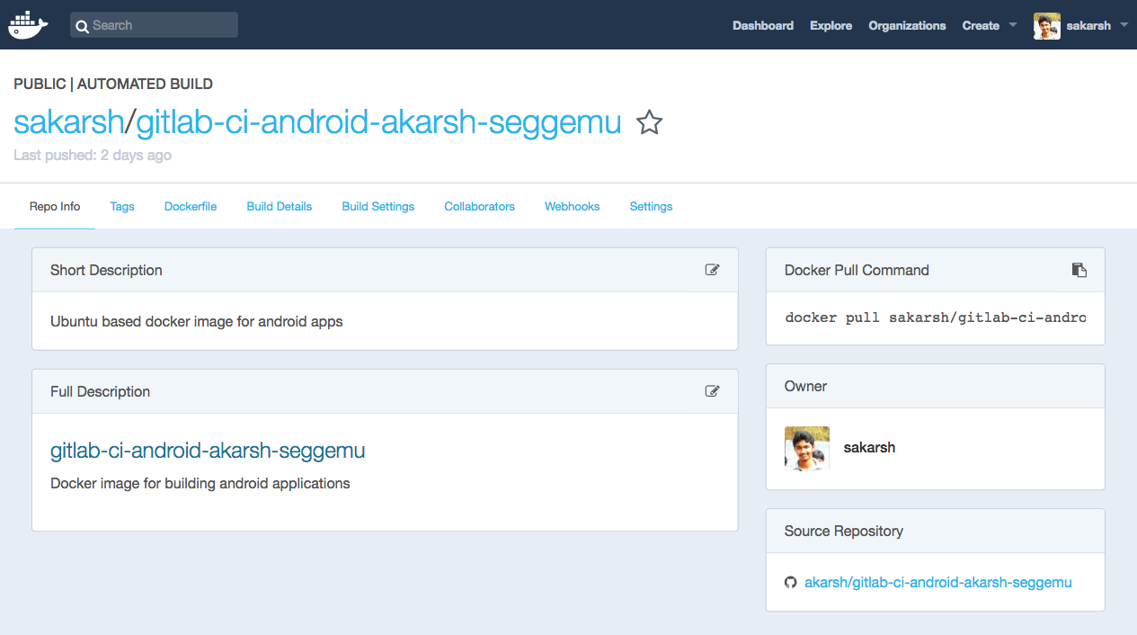Viewport: 1137px width, 635px height.
Task: Click the Full Description panel header
Action: pyautogui.click(x=385, y=391)
